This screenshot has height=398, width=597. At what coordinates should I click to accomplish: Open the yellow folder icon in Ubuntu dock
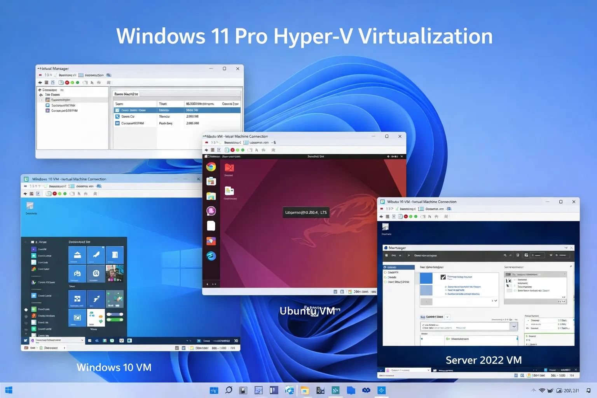(x=211, y=196)
